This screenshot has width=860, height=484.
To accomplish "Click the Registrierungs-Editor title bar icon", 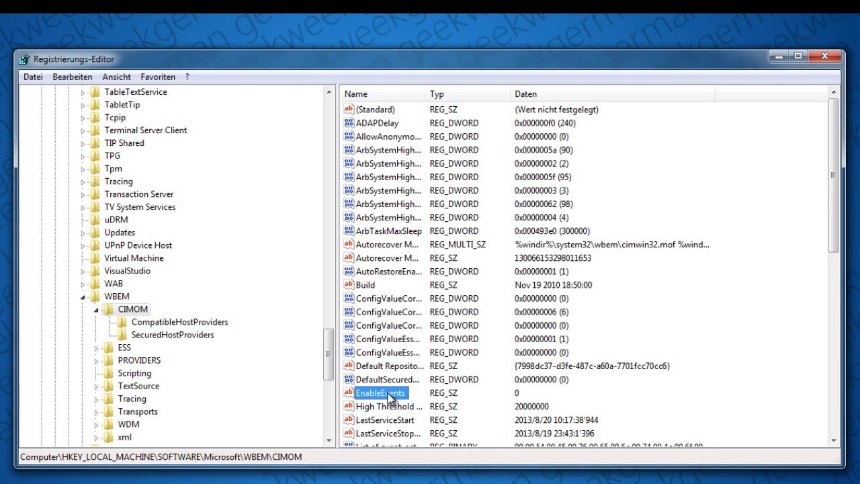I will coord(25,59).
